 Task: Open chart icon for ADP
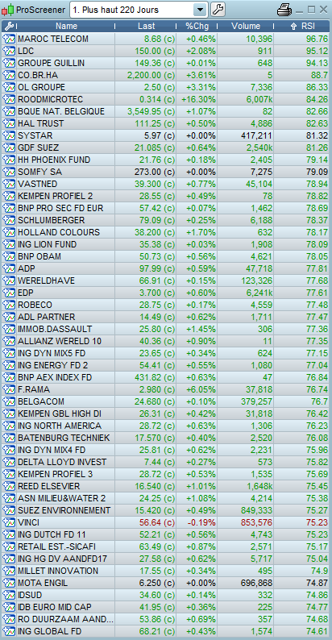pyautogui.click(x=9, y=268)
